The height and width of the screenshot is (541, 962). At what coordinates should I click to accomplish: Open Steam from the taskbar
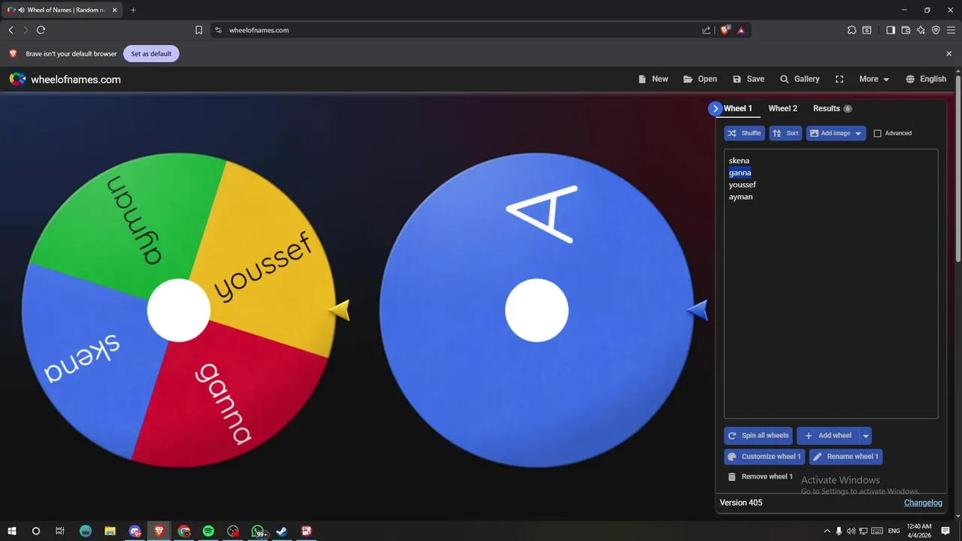click(x=282, y=531)
